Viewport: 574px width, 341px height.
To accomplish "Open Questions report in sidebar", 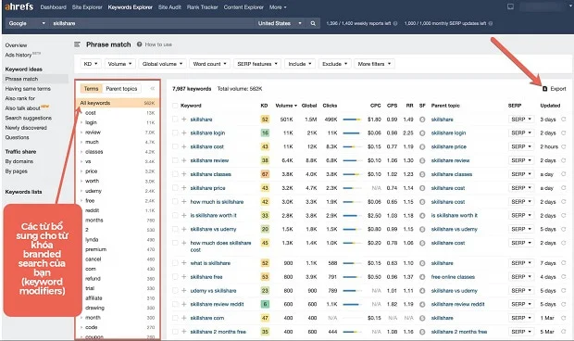I will pos(17,137).
